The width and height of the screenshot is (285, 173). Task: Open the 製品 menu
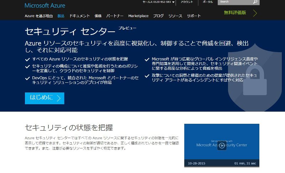(61, 16)
